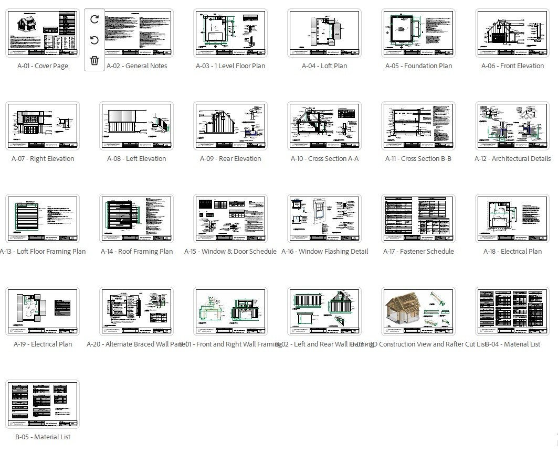Select the A-11 Cross Section B-B thumbnail
Viewport: 558px width, 455px height.
point(418,126)
